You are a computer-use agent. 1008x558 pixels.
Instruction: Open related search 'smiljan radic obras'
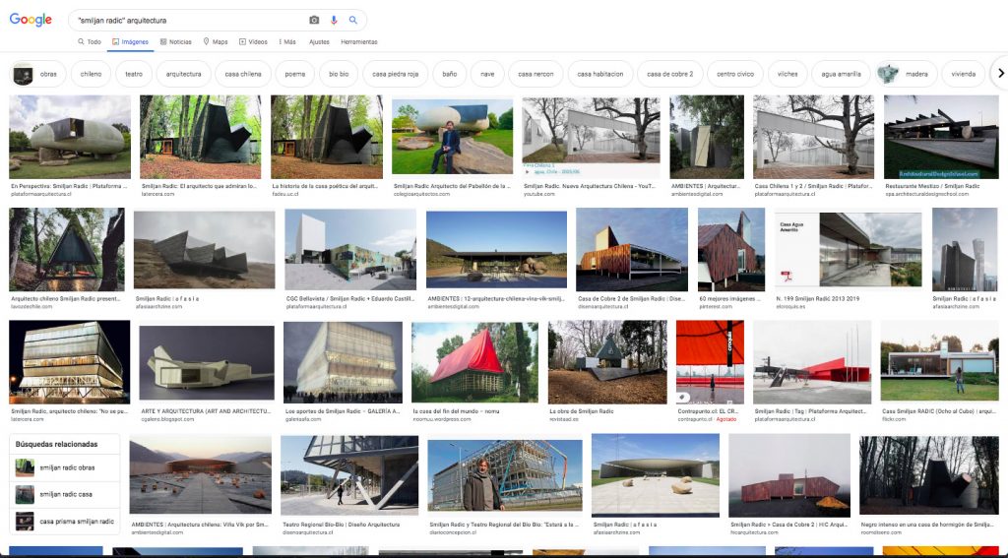pyautogui.click(x=65, y=466)
